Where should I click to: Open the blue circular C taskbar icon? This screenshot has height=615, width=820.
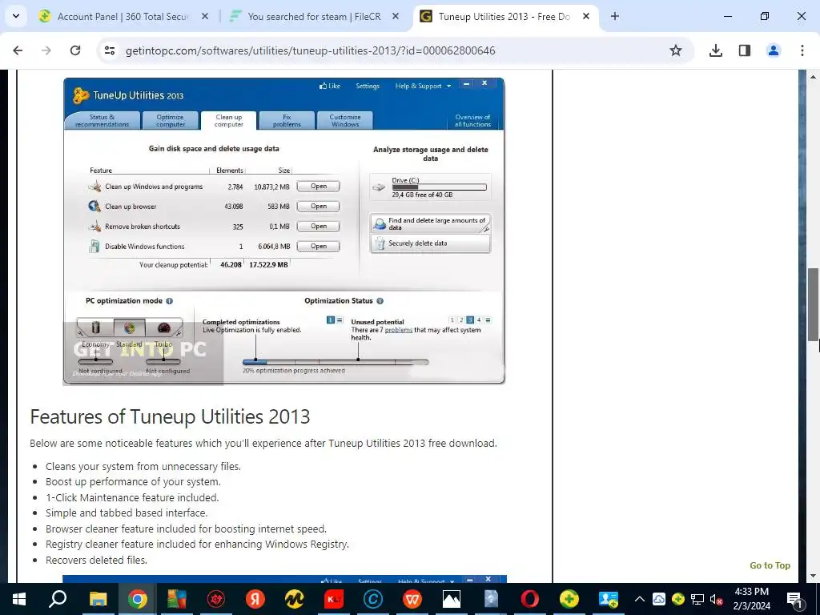pyautogui.click(x=373, y=599)
